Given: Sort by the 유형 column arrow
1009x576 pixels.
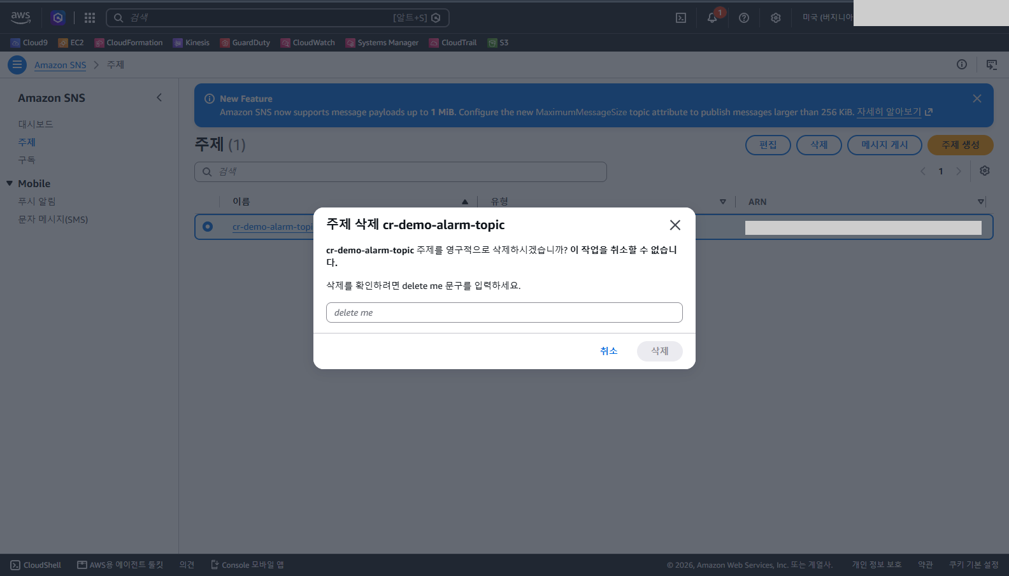Looking at the screenshot, I should (723, 202).
